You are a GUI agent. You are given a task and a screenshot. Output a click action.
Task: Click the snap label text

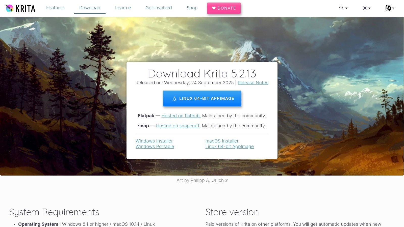(x=143, y=126)
